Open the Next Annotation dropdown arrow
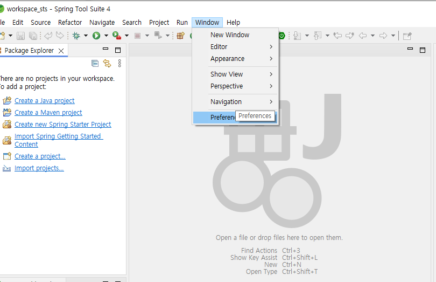The height and width of the screenshot is (282, 436). pyautogui.click(x=307, y=36)
